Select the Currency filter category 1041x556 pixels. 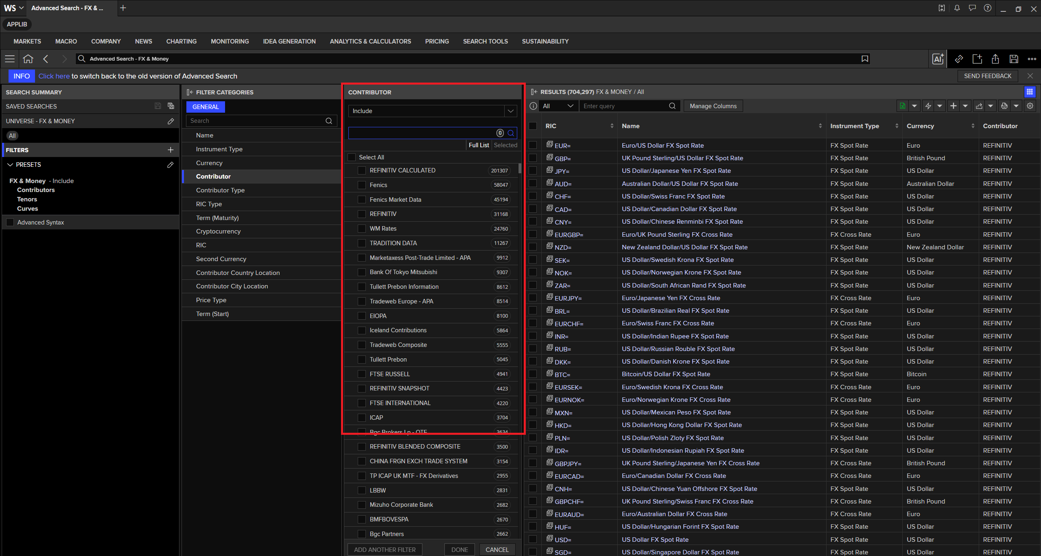click(261, 163)
